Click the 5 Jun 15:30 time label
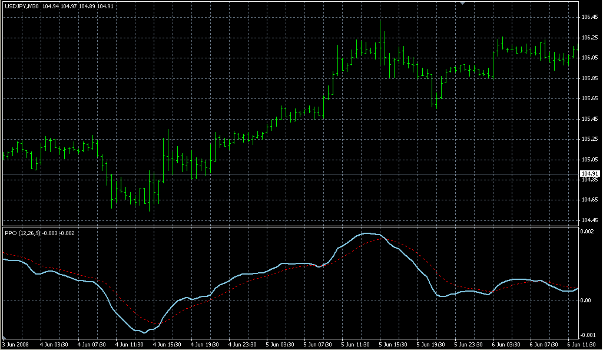Screen dimensions: 603x350 393,345
